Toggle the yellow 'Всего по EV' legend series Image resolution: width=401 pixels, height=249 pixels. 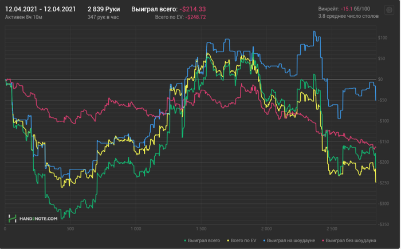pyautogui.click(x=242, y=240)
